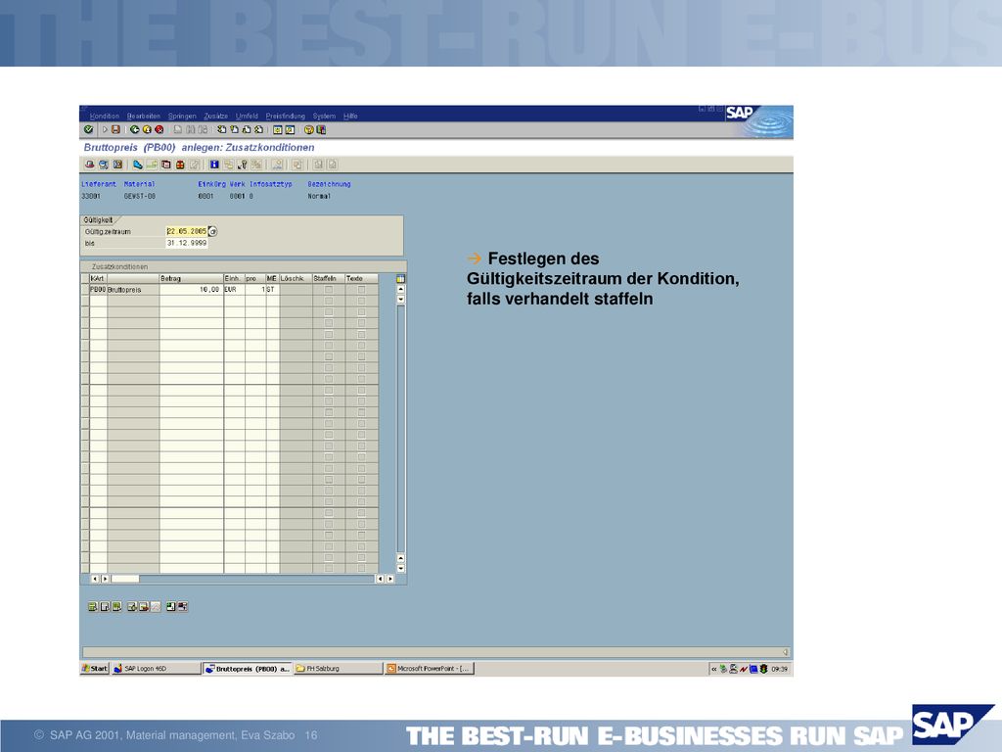Click the key icon in application toolbar
This screenshot has height=752, width=1002.
click(x=243, y=164)
